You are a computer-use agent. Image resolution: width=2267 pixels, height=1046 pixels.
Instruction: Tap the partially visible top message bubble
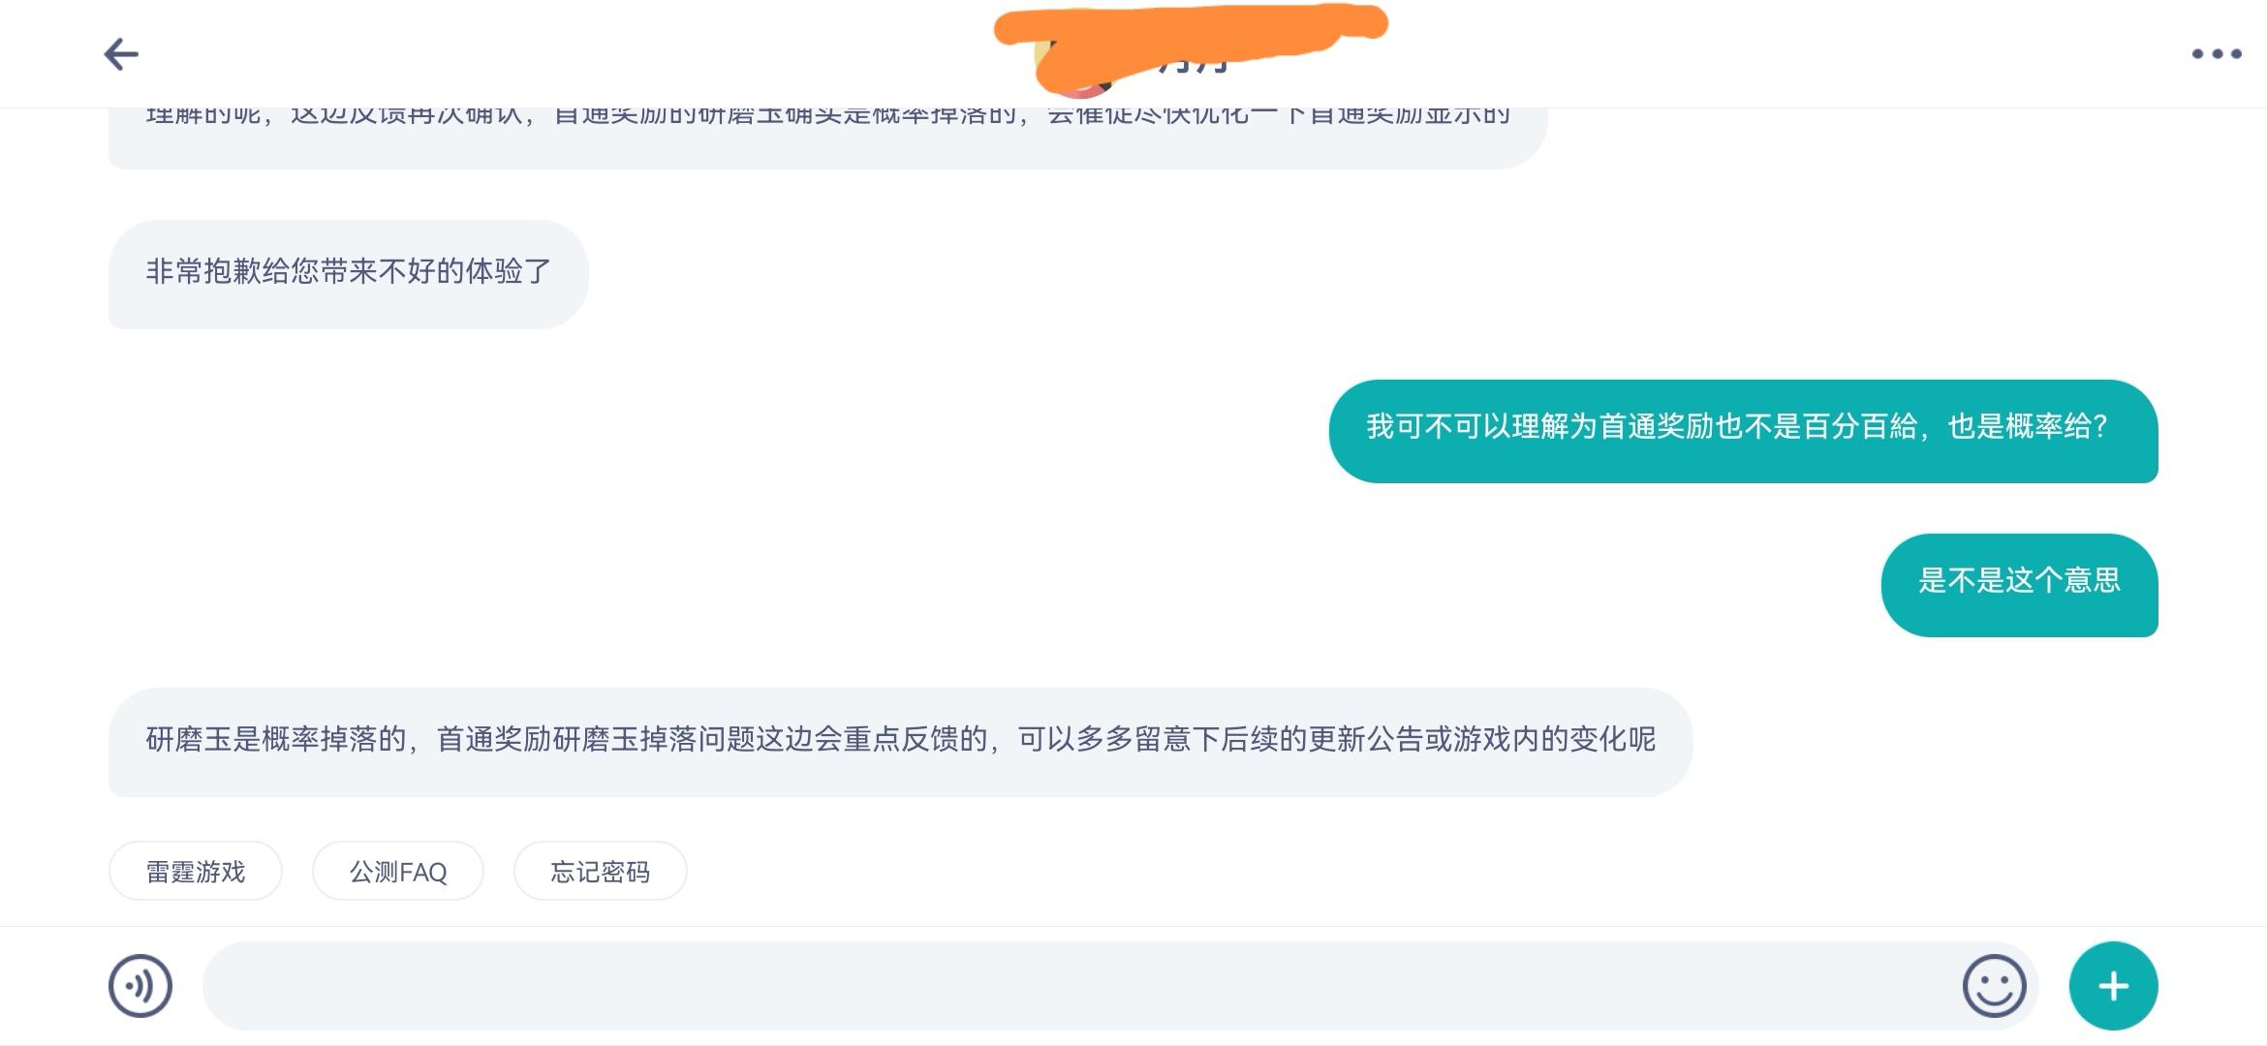click(828, 138)
